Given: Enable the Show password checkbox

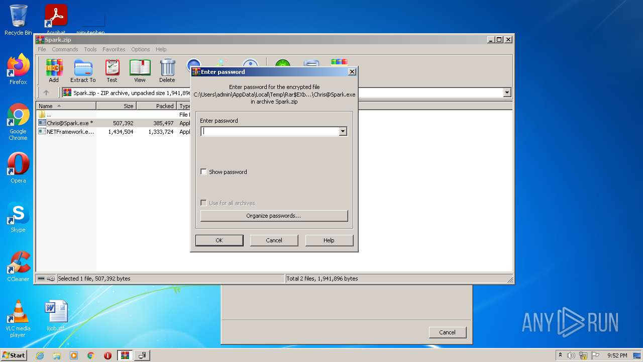Looking at the screenshot, I should 203,172.
